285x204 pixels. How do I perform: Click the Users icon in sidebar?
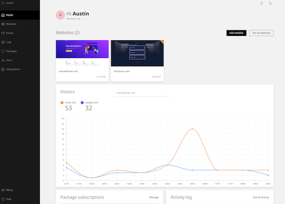(x=3, y=60)
